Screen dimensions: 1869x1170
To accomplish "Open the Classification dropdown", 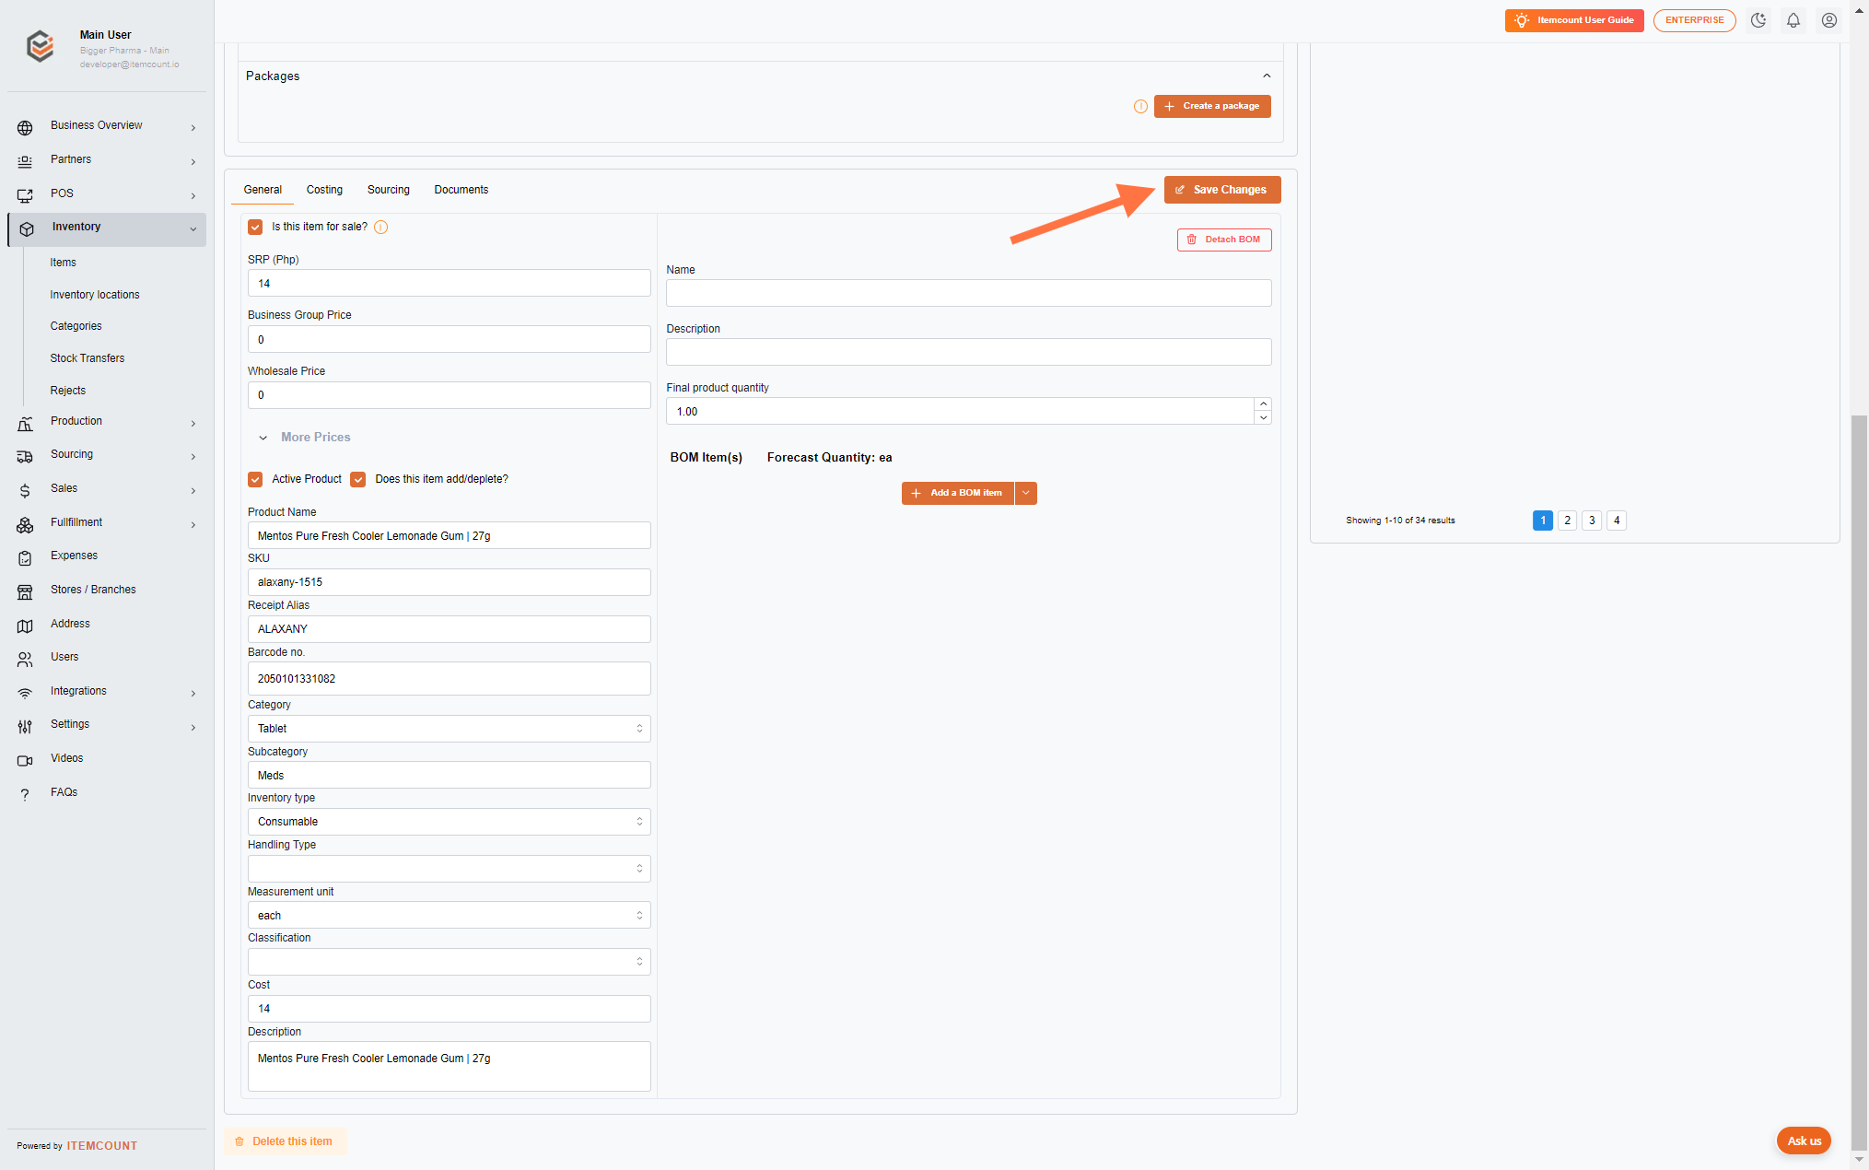I will pyautogui.click(x=449, y=962).
